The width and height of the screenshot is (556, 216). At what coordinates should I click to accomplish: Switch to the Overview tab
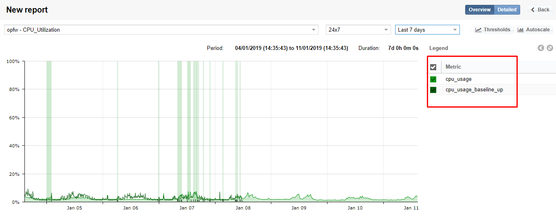(x=479, y=10)
